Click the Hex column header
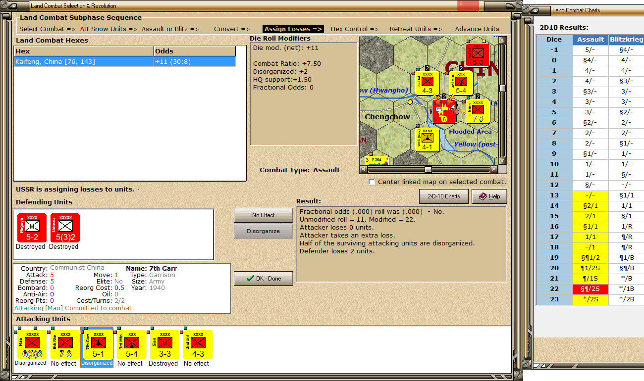Screen dimensions: 644x381 tap(84, 51)
